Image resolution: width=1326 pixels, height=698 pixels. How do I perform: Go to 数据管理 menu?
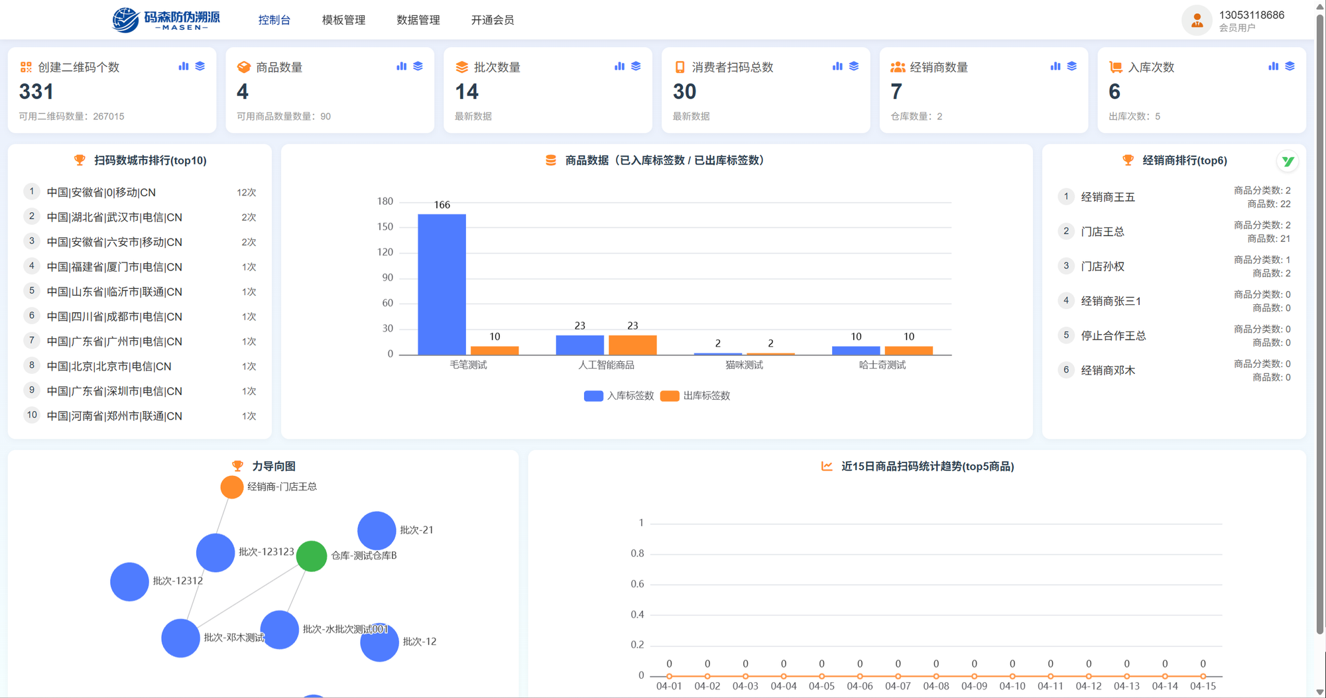point(418,20)
